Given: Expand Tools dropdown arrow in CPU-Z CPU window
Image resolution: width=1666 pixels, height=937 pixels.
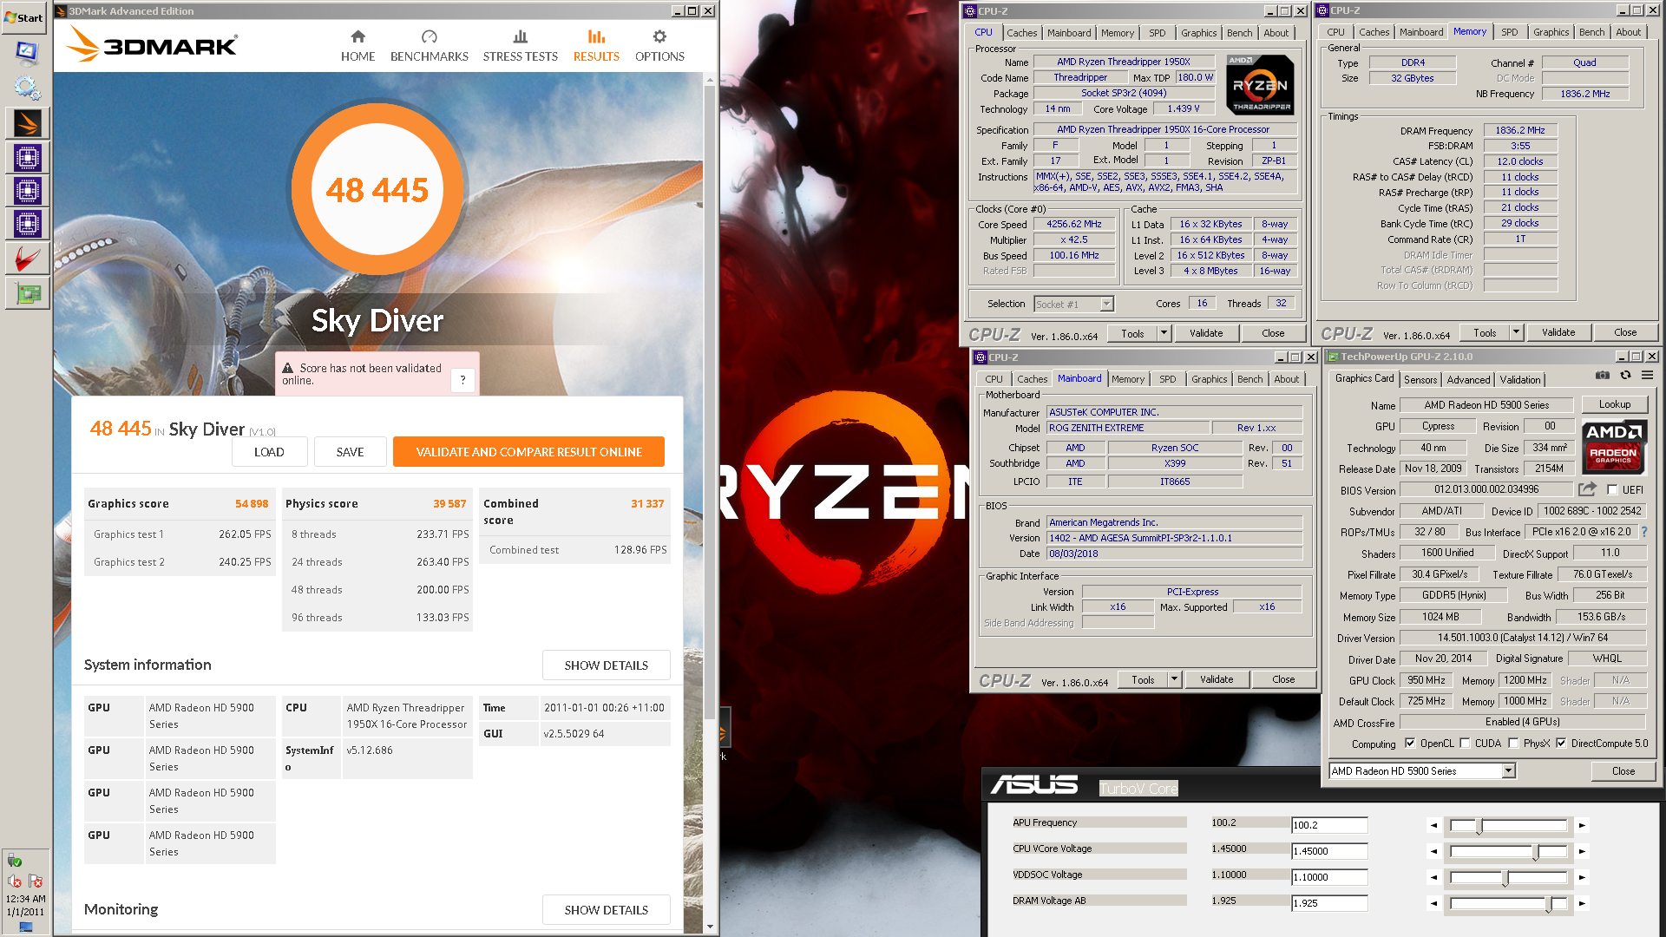Looking at the screenshot, I should pyautogui.click(x=1164, y=333).
